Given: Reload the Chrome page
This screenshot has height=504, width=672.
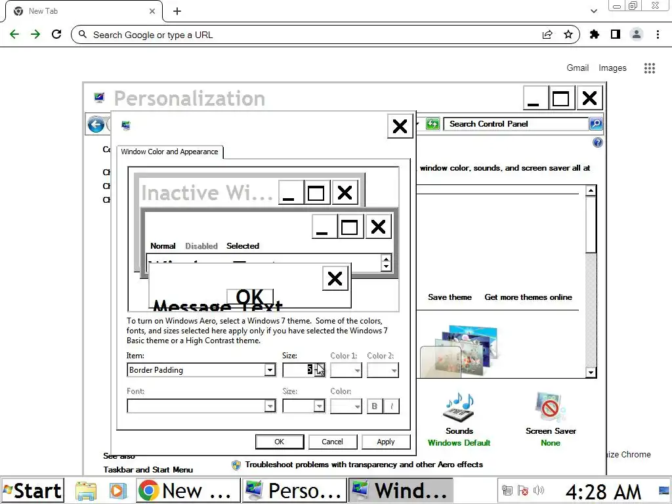Looking at the screenshot, I should pyautogui.click(x=56, y=35).
